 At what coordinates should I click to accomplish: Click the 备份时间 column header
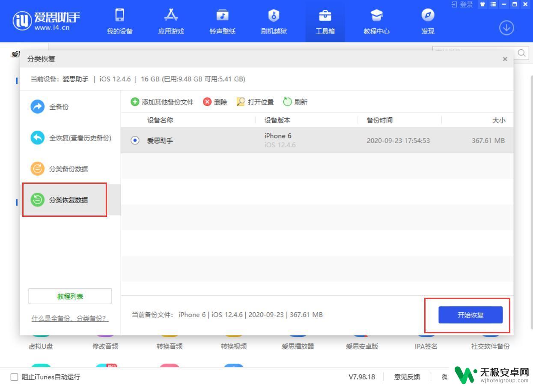379,120
